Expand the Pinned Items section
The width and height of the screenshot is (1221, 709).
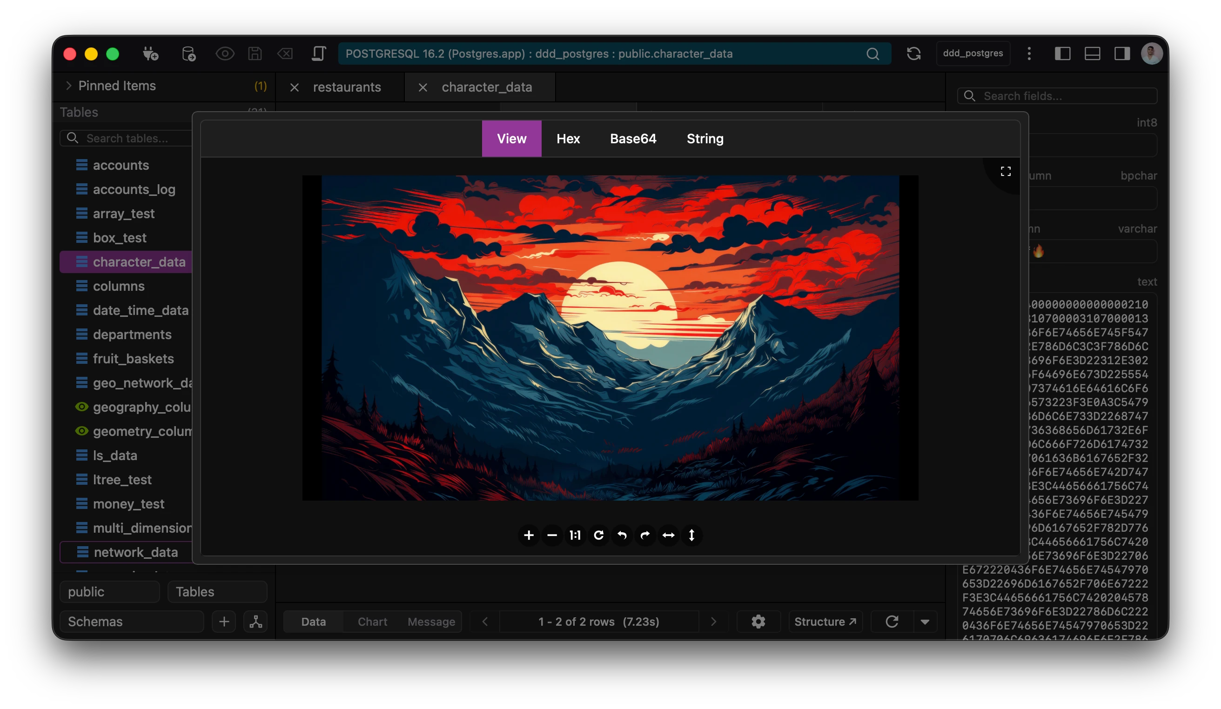(x=69, y=86)
